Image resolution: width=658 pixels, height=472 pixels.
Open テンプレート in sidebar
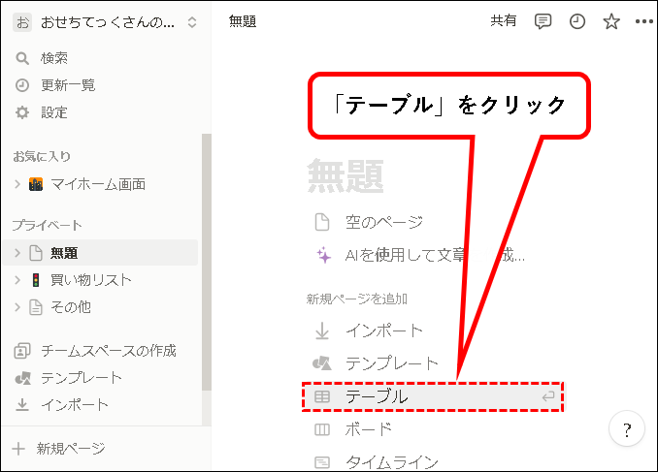[82, 378]
